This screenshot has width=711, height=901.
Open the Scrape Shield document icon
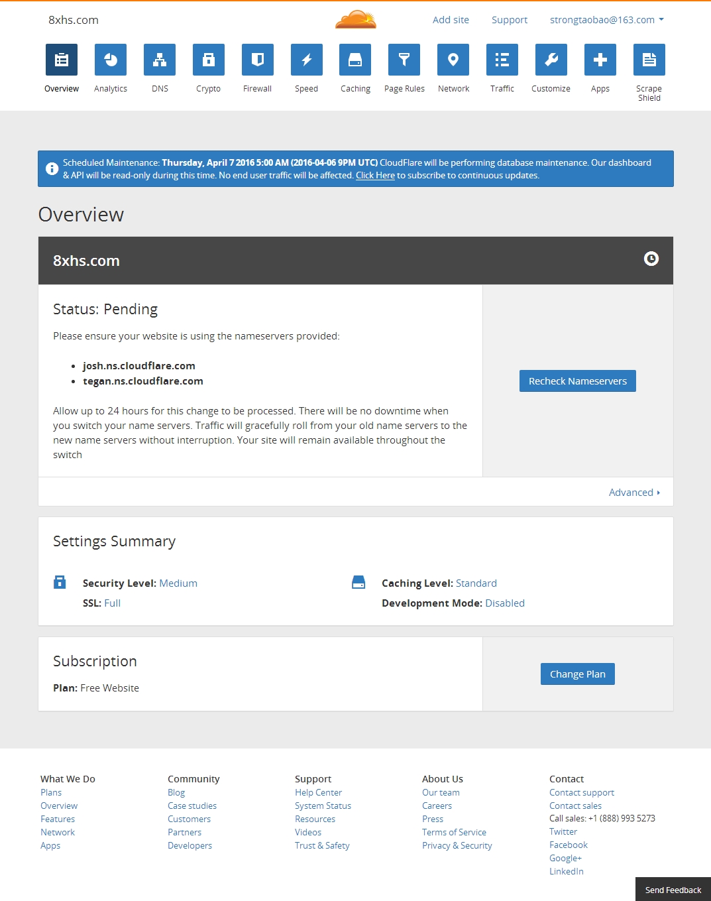coord(649,60)
